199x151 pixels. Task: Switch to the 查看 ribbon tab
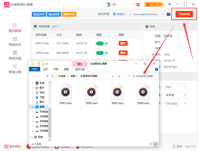67,69
